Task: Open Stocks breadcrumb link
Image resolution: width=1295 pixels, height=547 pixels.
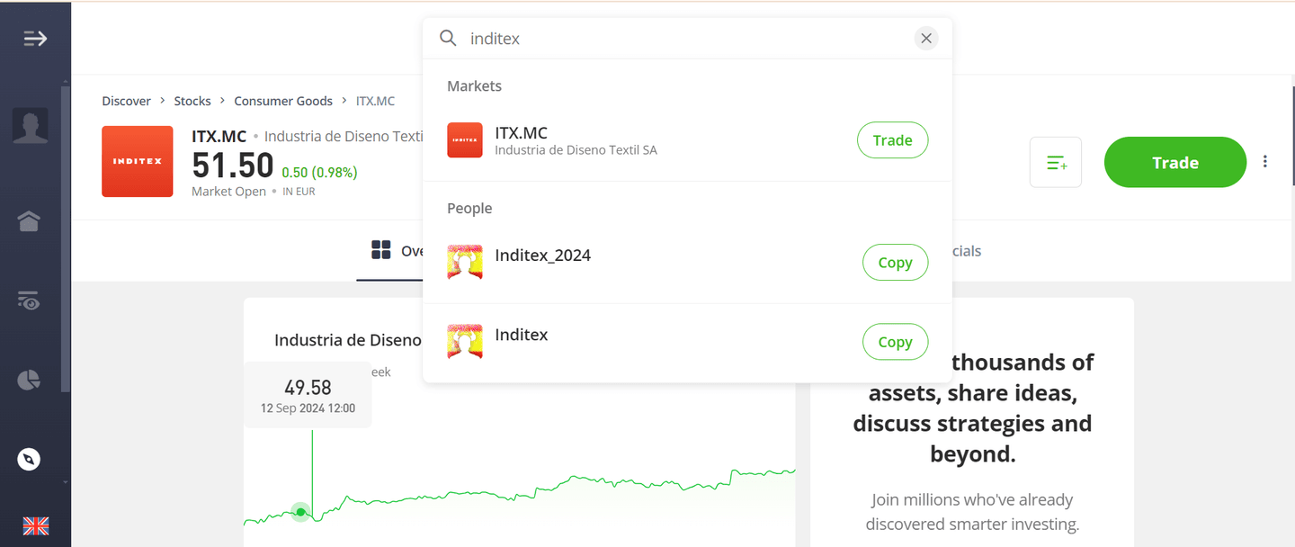Action: point(192,101)
